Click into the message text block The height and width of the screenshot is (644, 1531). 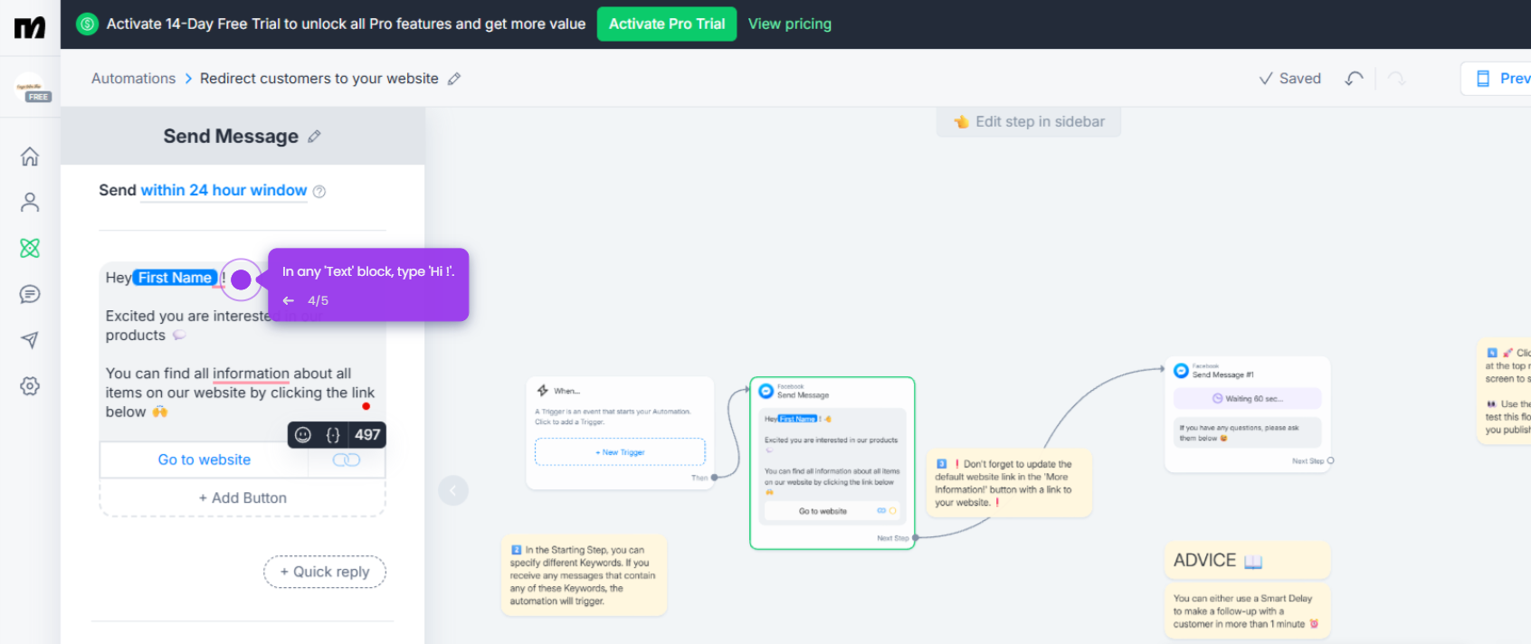click(242, 353)
